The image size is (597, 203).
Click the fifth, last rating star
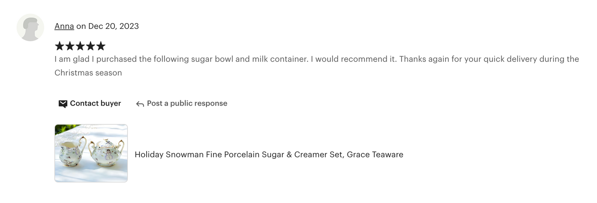tap(101, 46)
